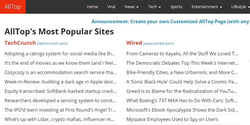This screenshot has width=250, height=125.
Task: Open the Boeing 737 MAX article
Action: 182,101
